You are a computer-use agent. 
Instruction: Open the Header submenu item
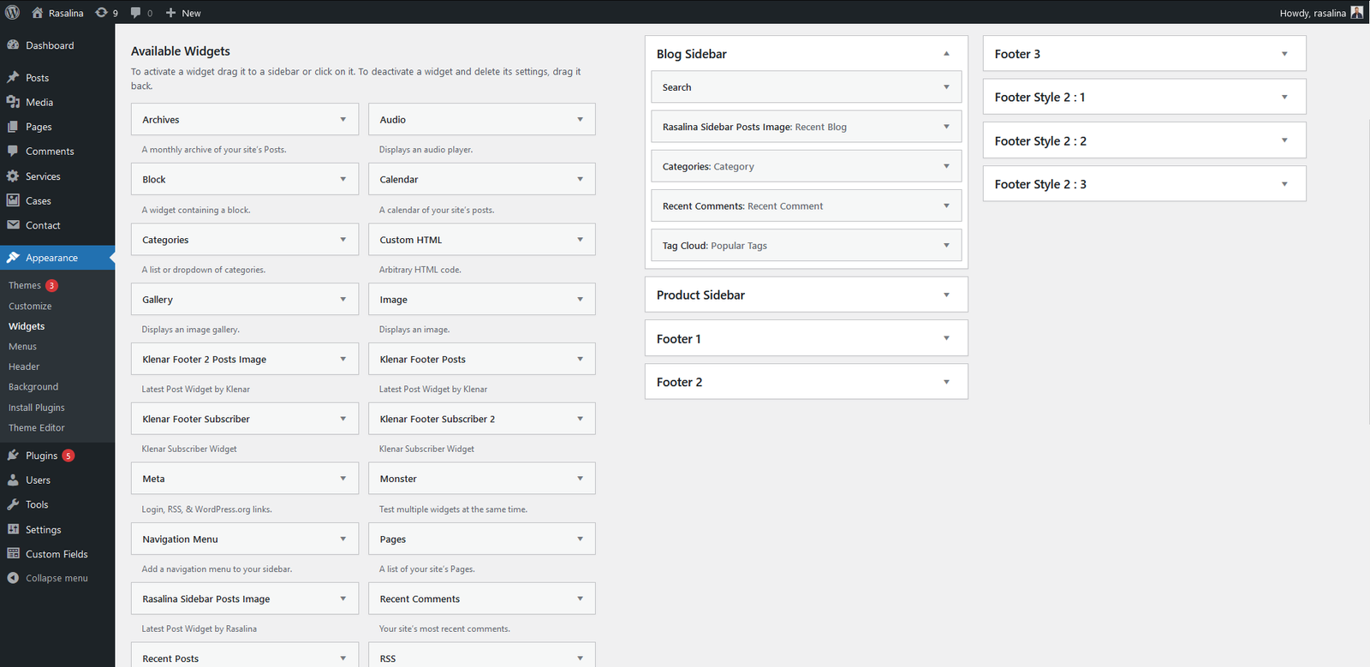(24, 366)
